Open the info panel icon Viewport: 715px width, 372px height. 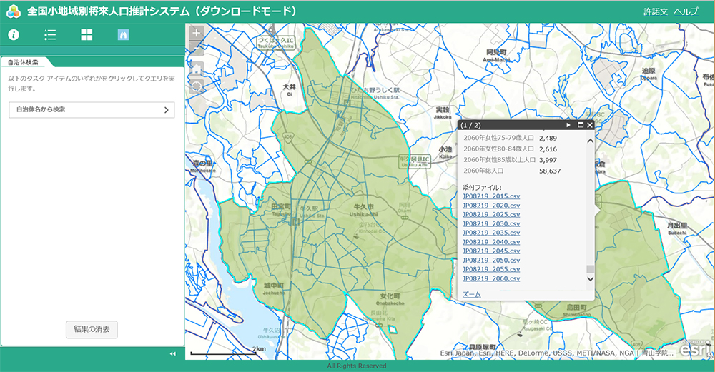(x=13, y=34)
